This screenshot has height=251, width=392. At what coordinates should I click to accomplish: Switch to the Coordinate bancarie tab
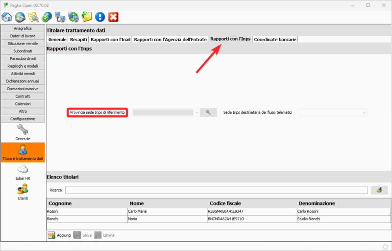point(275,39)
